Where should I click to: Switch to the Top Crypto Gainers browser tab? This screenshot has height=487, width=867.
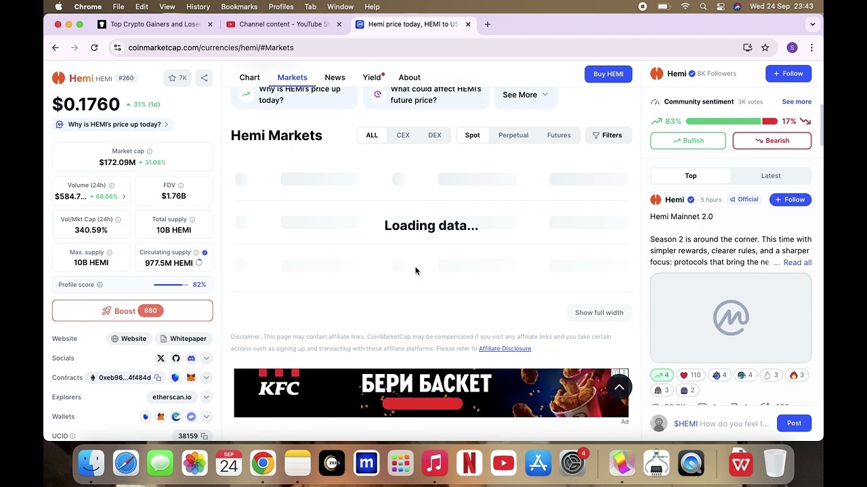[155, 24]
